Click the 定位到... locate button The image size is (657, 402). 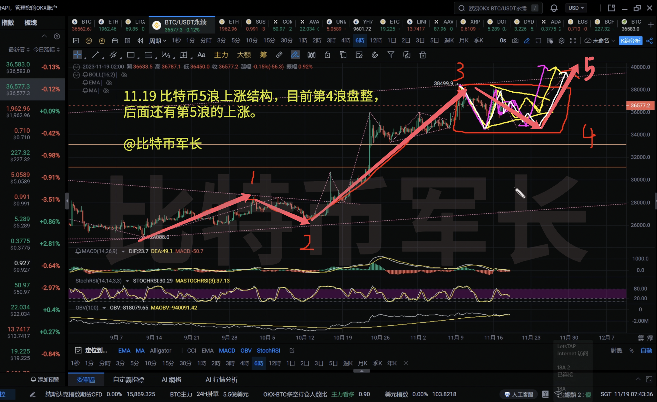tap(91, 350)
